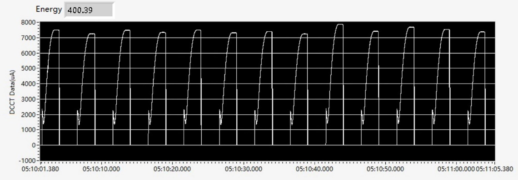Viewport: 518px width, 180px height.
Task: Click the tallest pulse peak near 05:10:43
Action: pos(340,24)
